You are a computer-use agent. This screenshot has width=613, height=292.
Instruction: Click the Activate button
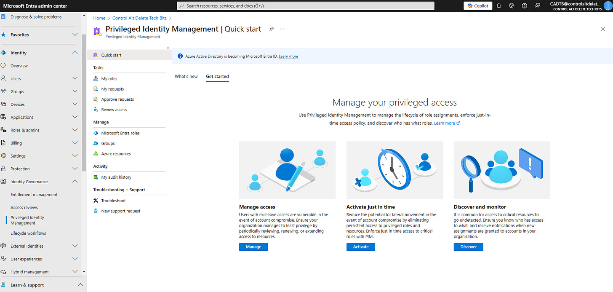[x=361, y=247]
